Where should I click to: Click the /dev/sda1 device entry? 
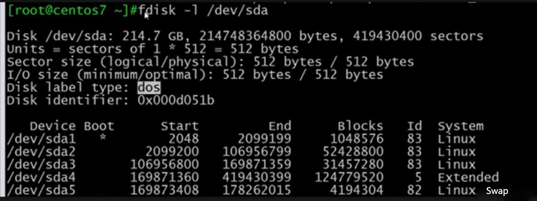coord(41,139)
